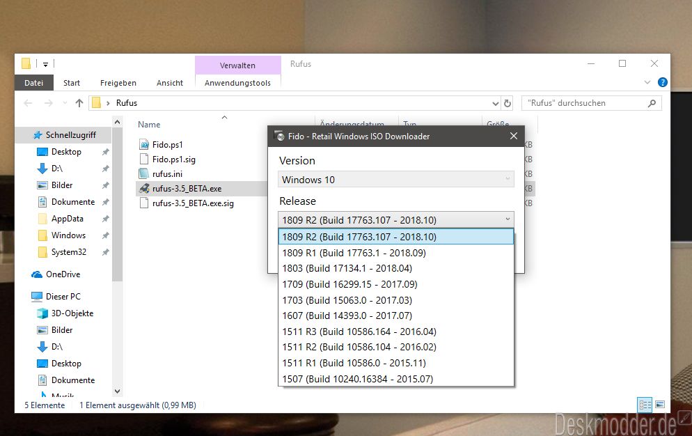Screen dimensions: 692x436
Task: Click the folder icon in Explorer title bar
Action: coord(26,63)
